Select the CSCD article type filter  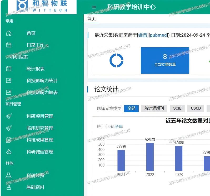click(196, 108)
